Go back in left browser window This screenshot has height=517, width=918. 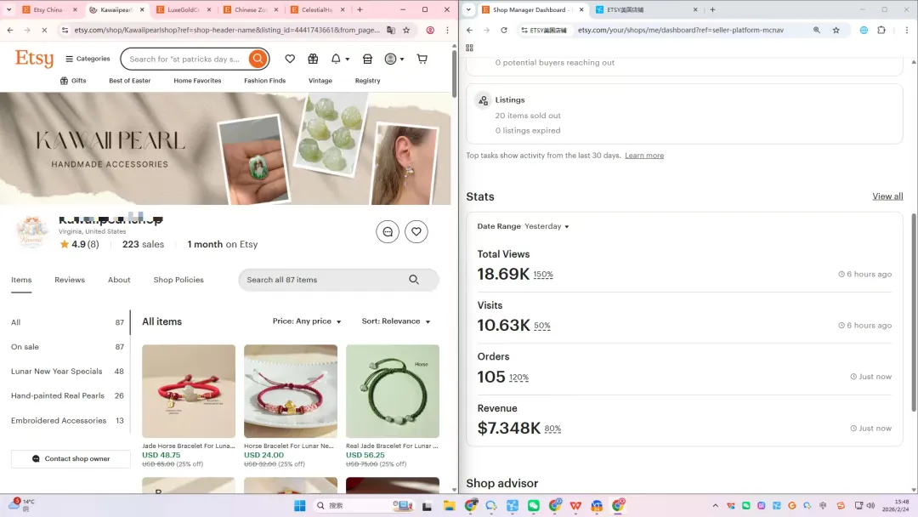tap(10, 30)
